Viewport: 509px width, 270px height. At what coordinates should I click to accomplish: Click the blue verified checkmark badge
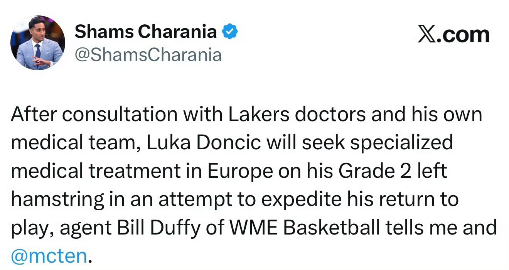coord(230,32)
